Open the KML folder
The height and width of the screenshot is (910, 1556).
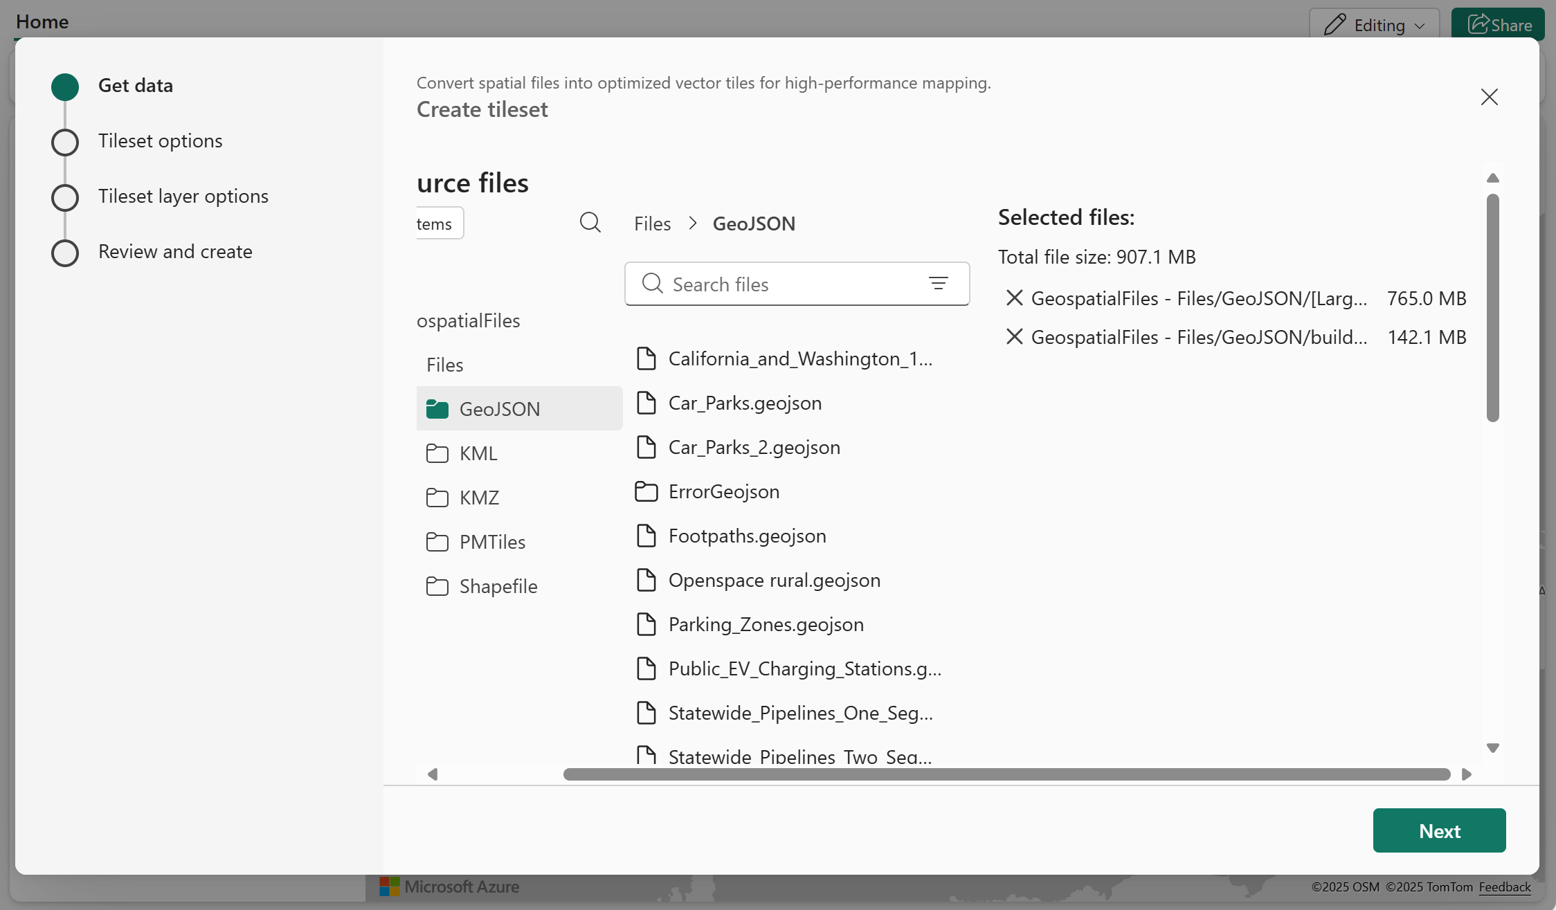point(478,453)
